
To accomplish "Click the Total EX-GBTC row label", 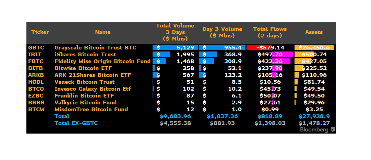I will click(x=76, y=123).
